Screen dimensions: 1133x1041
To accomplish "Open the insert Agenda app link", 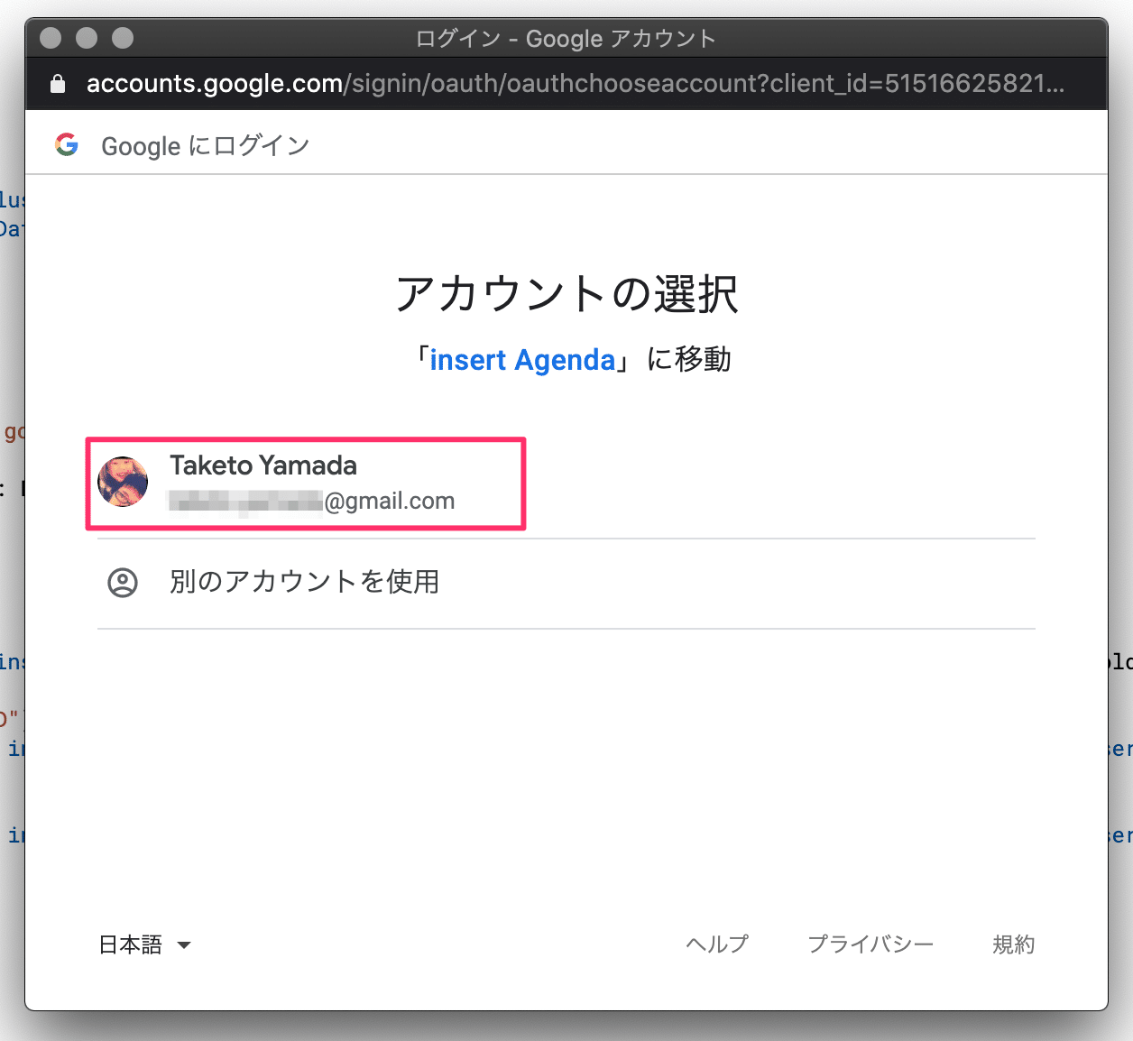I will tap(522, 360).
